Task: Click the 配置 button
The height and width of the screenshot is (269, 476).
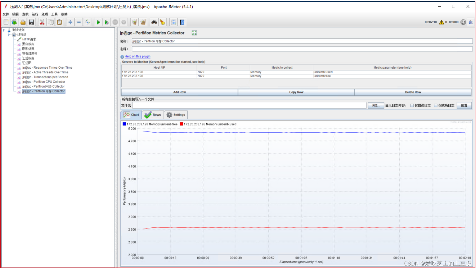Action: click(x=464, y=106)
